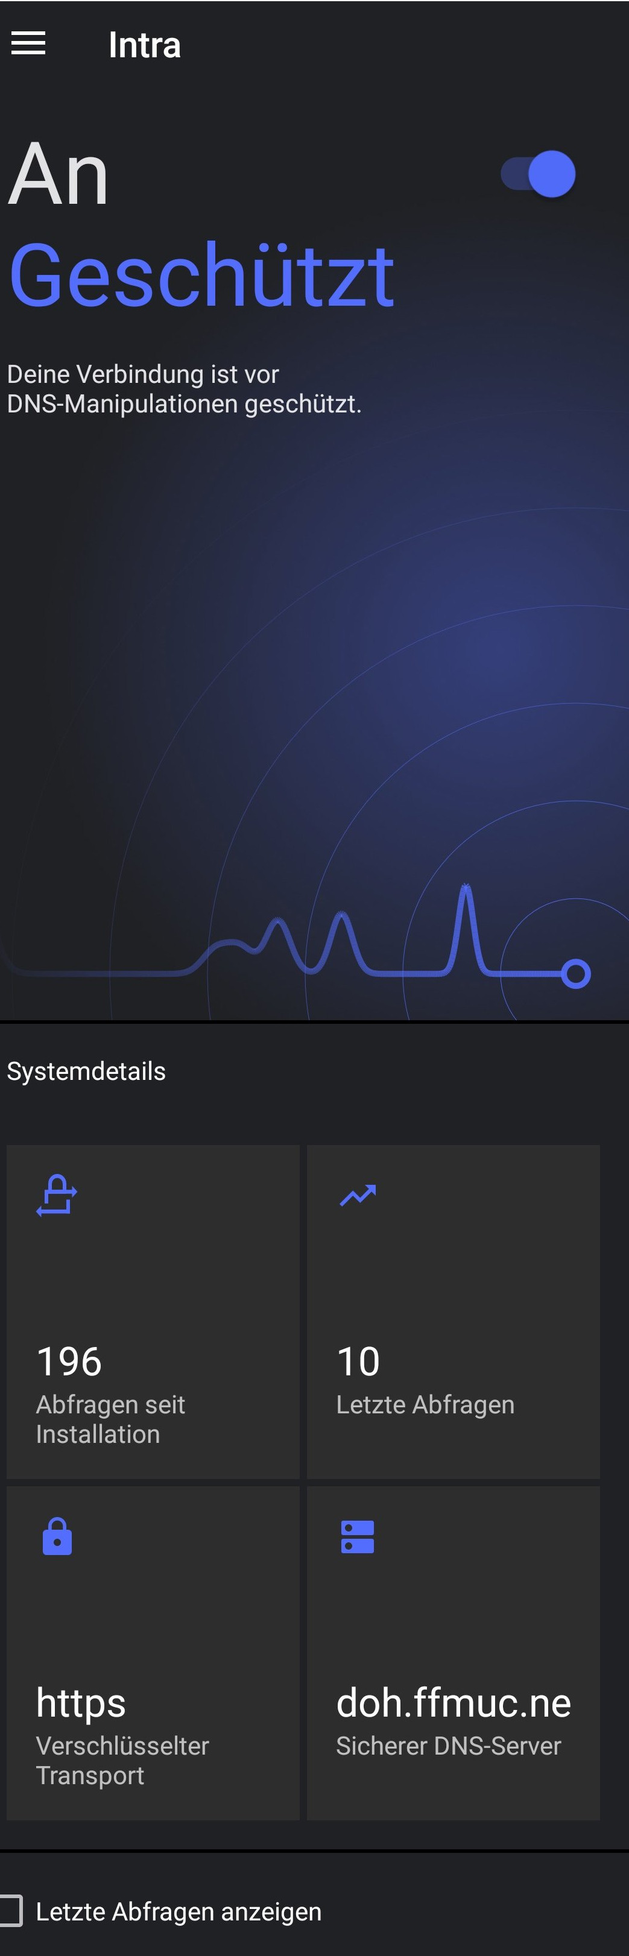Click the padlock encrypted transport icon

[x=57, y=1536]
